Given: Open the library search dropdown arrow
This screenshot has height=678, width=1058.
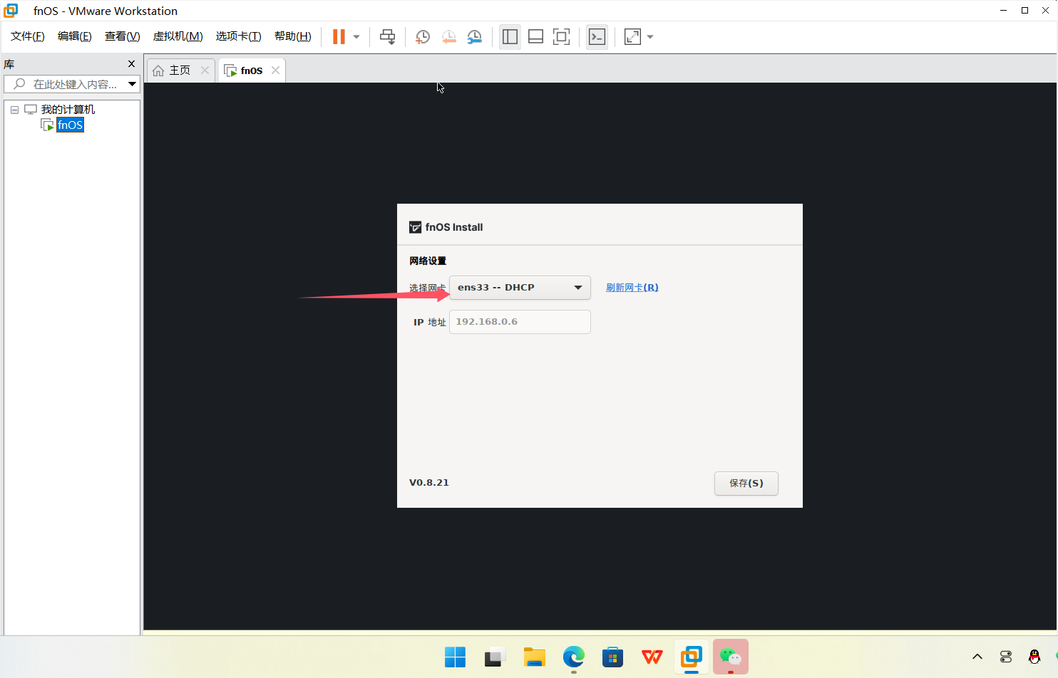Looking at the screenshot, I should (x=133, y=84).
